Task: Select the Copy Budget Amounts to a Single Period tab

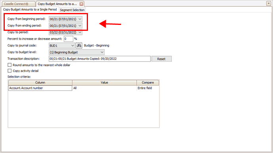Action: pyautogui.click(x=30, y=9)
